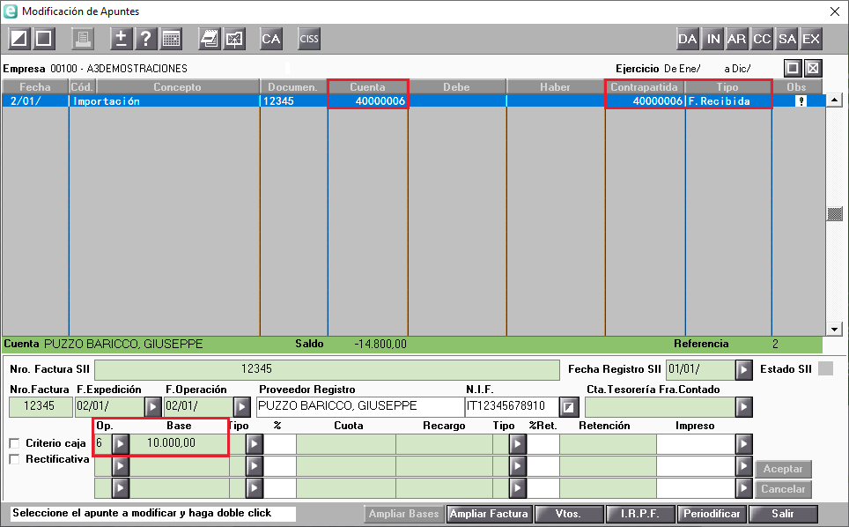The image size is (849, 527).
Task: Open the F.Operación date arrow
Action: point(241,407)
